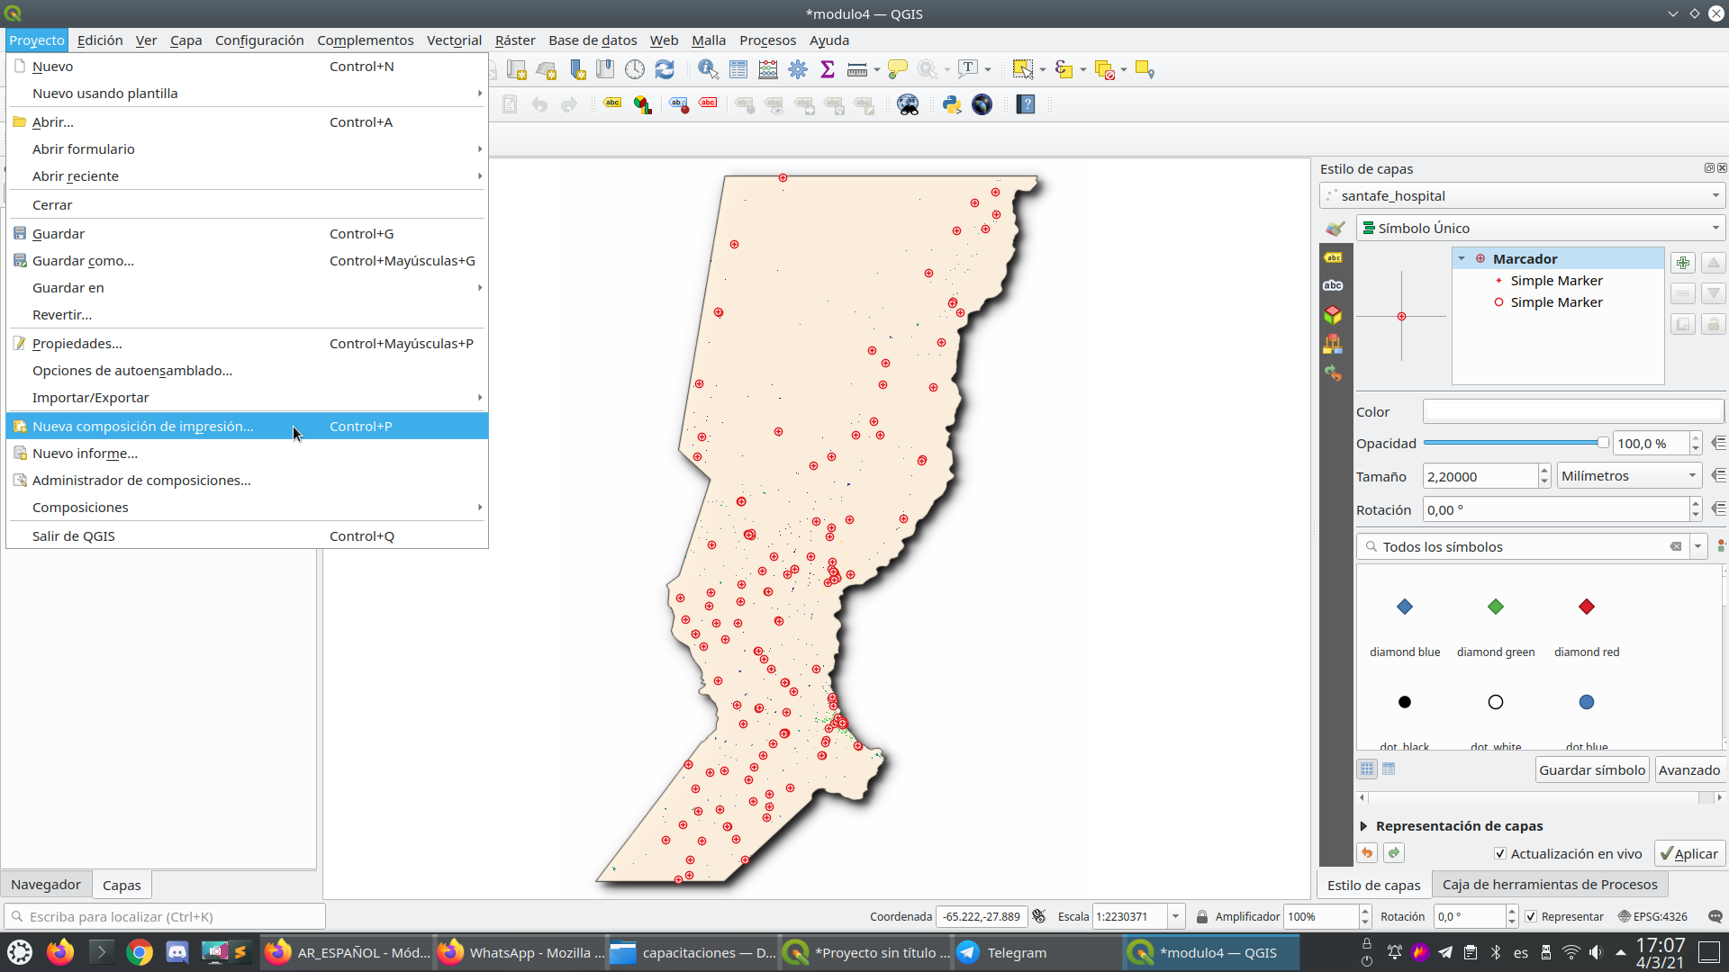
Task: Open the Abrir reciente submenu
Action: (247, 176)
